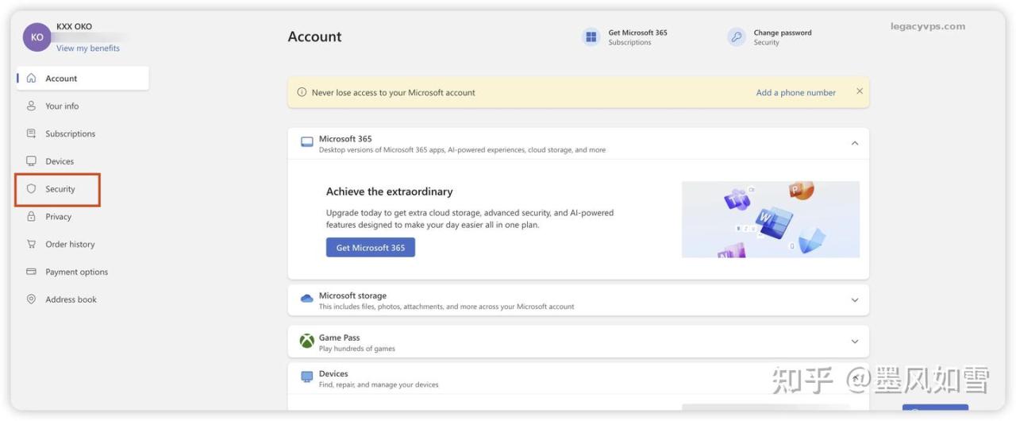Go to Subscriptions in the sidebar

[x=70, y=134]
